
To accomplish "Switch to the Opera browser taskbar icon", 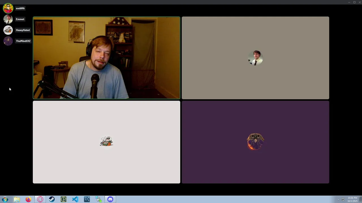I will [40, 199].
